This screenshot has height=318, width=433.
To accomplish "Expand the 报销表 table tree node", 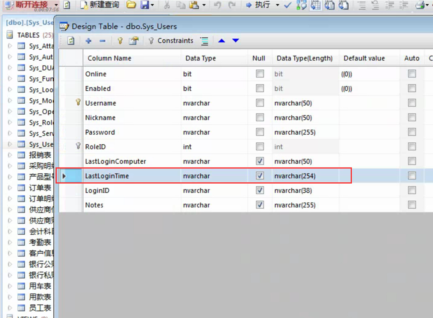I will 10,155.
